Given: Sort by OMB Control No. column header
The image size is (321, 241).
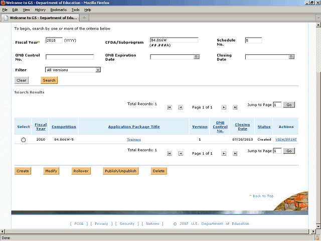Looking at the screenshot, I should tap(220, 127).
